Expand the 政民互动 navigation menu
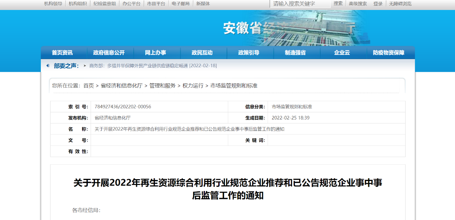The image size is (455, 220). click(202, 53)
